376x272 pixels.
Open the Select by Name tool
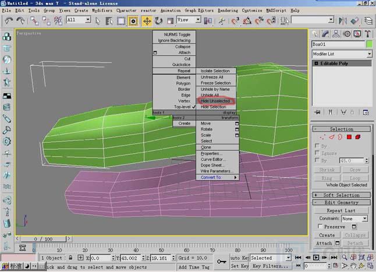point(109,21)
